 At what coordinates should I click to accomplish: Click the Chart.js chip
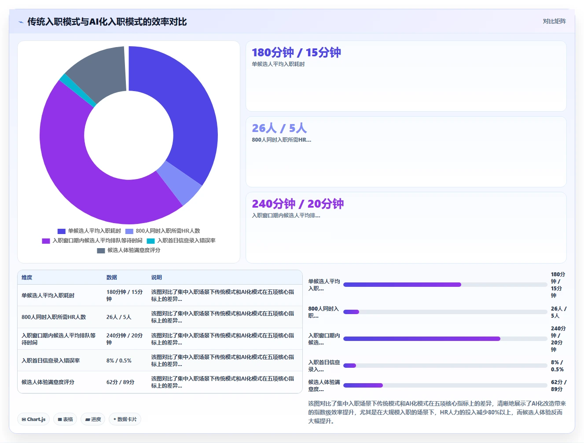click(33, 419)
